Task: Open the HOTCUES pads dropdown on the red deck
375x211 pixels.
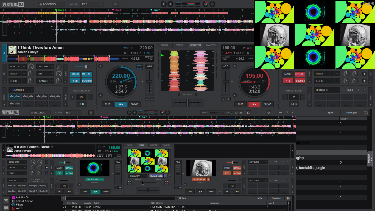Action: click(x=326, y=90)
